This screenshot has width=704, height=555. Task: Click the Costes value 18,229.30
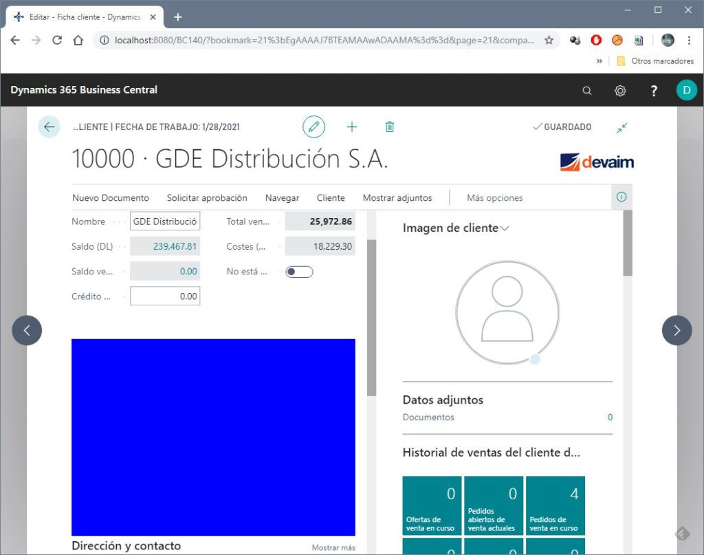pos(332,246)
